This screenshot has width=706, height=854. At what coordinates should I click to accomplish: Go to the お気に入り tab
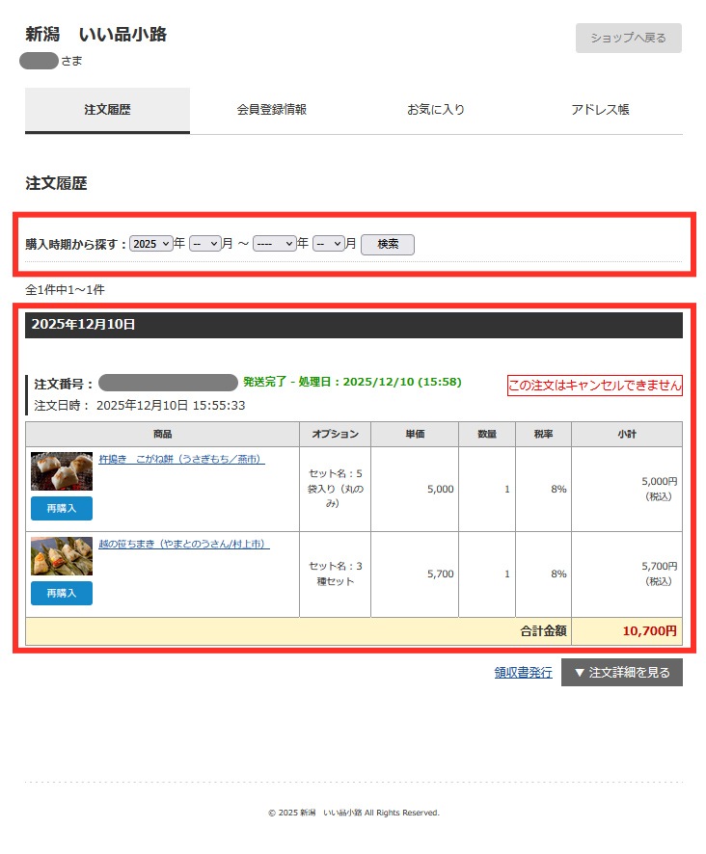(436, 110)
